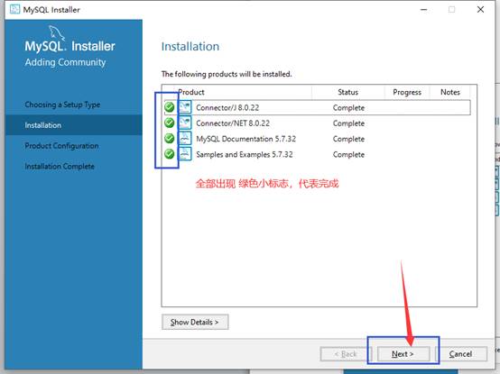The height and width of the screenshot is (374, 500).
Task: Select the MySQL Documentation product icon
Action: [x=185, y=139]
